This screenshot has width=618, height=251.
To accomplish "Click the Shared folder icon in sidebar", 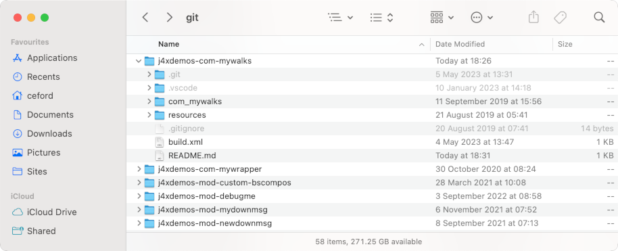I will [x=18, y=231].
